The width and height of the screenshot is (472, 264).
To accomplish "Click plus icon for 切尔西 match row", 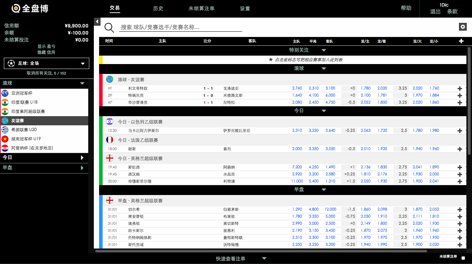I will 459,209.
